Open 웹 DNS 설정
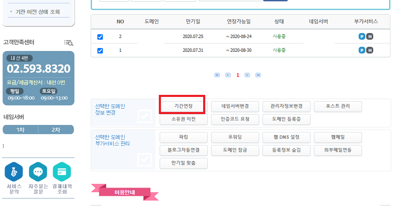 pos(286,137)
